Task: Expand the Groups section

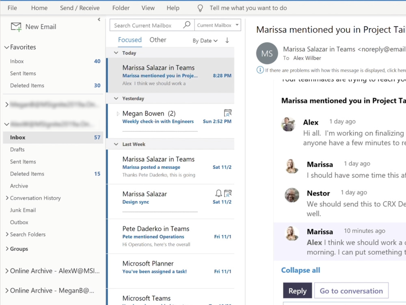Action: tap(7, 249)
